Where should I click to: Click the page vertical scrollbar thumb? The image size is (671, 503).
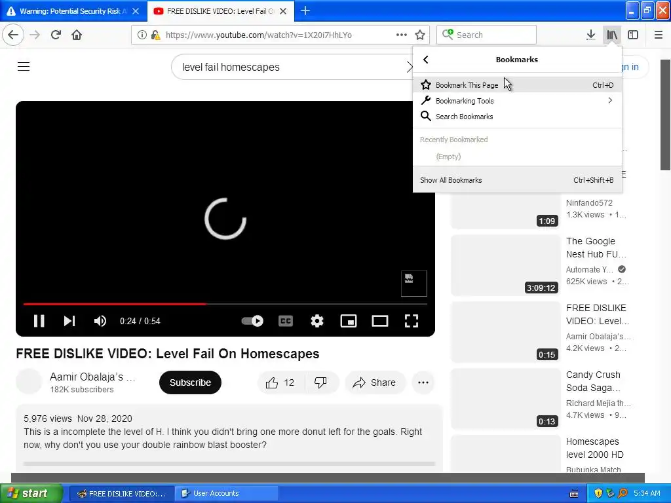pos(666,115)
